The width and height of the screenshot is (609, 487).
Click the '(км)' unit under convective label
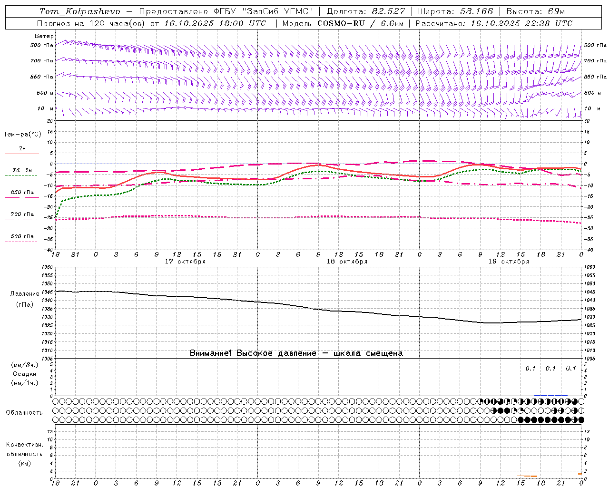click(25, 463)
